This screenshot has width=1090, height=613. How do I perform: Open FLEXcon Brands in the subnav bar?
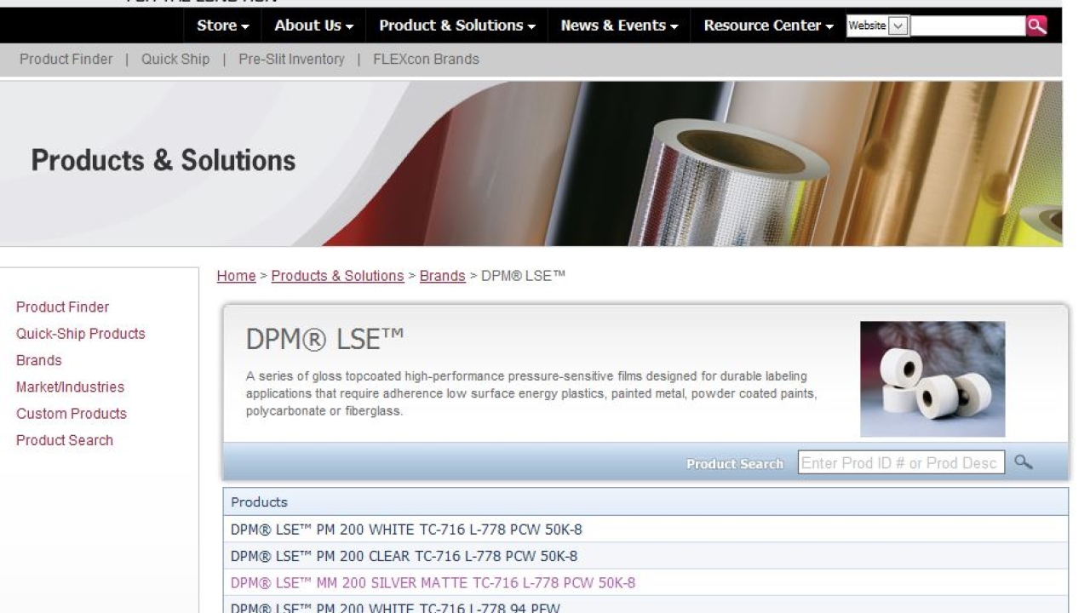pos(426,60)
